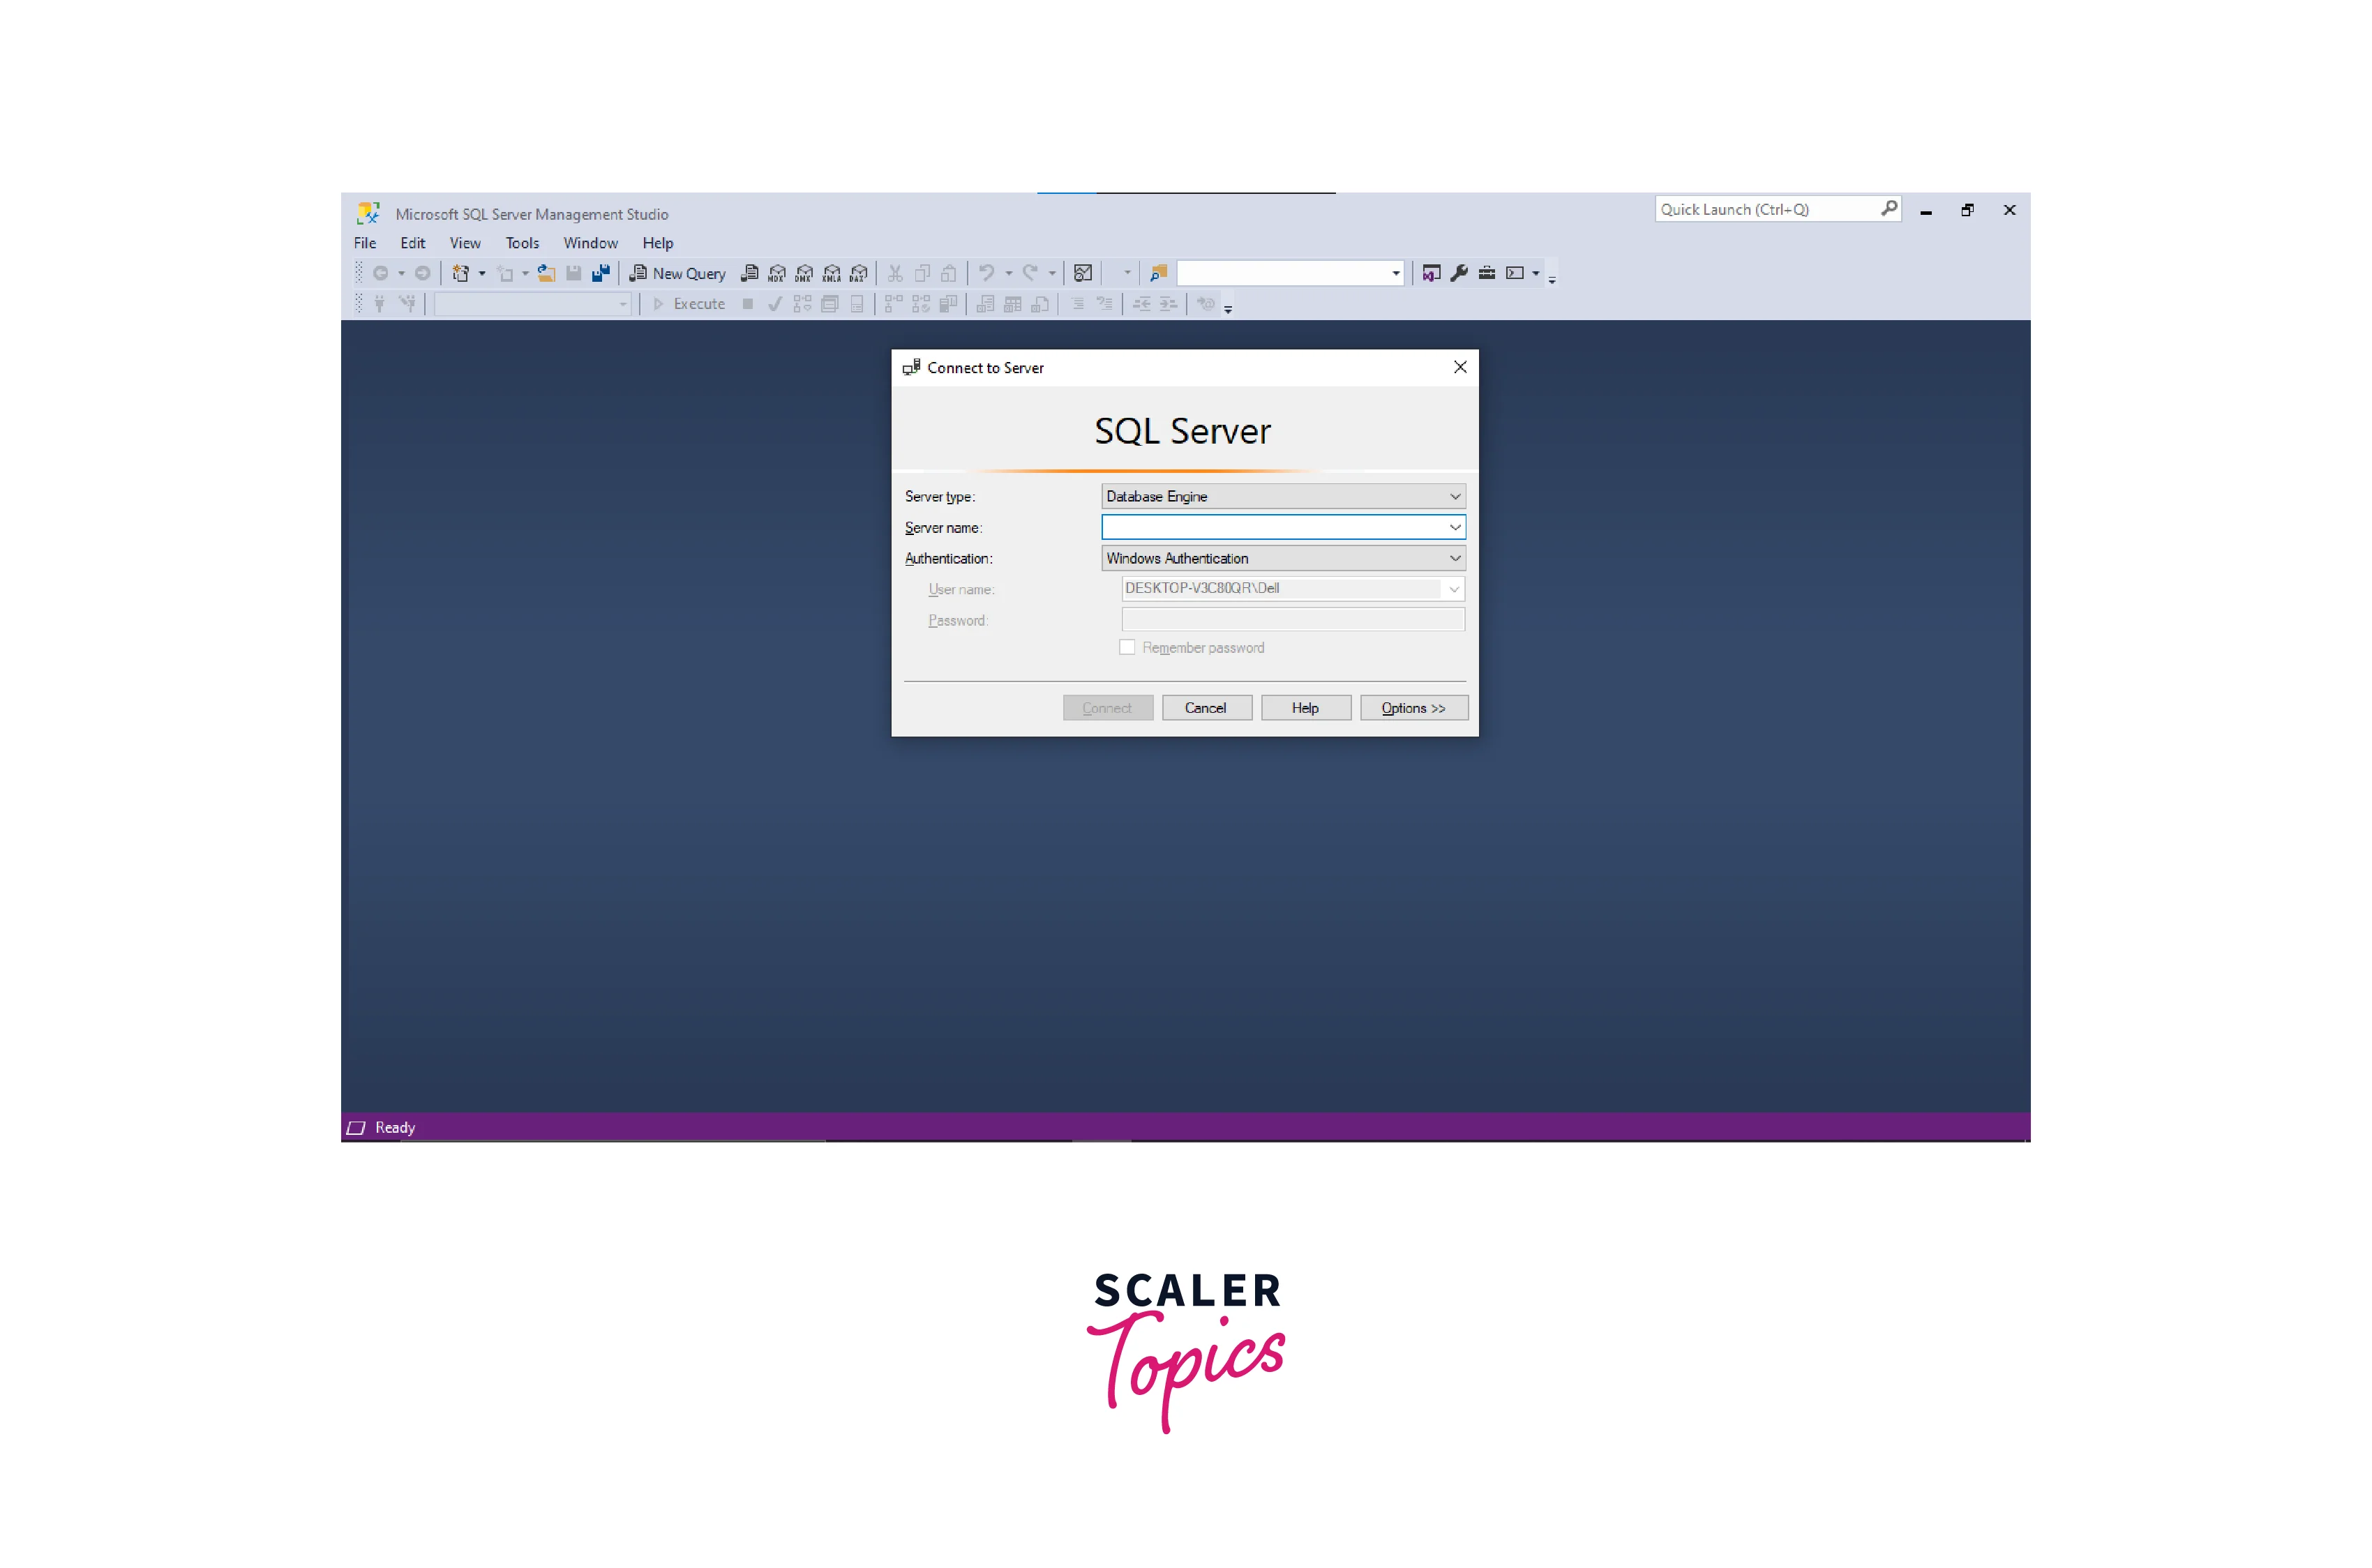Click the New Query toolbar button
The width and height of the screenshot is (2372, 1568).
(x=677, y=273)
